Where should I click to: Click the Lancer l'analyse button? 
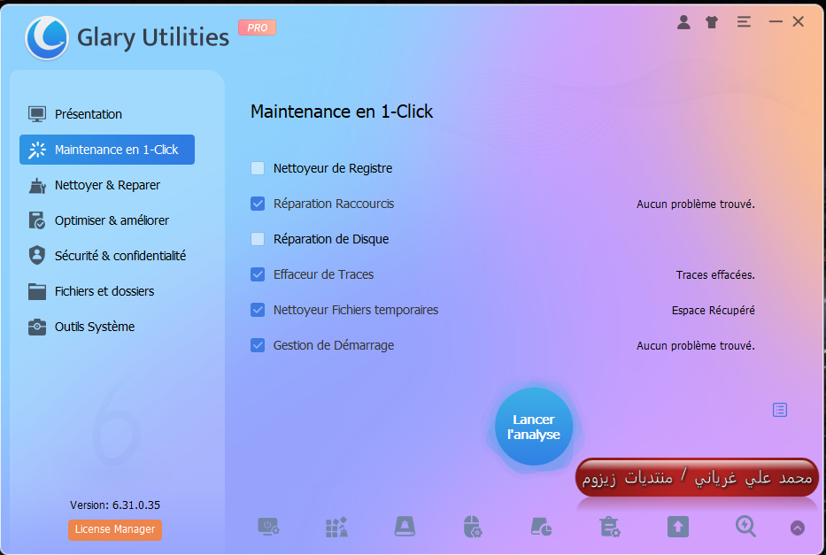point(534,427)
